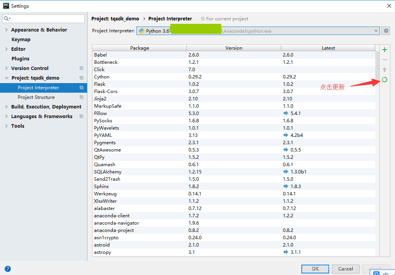
Task: Select the Send2Trash package row
Action: pyautogui.click(x=234, y=179)
